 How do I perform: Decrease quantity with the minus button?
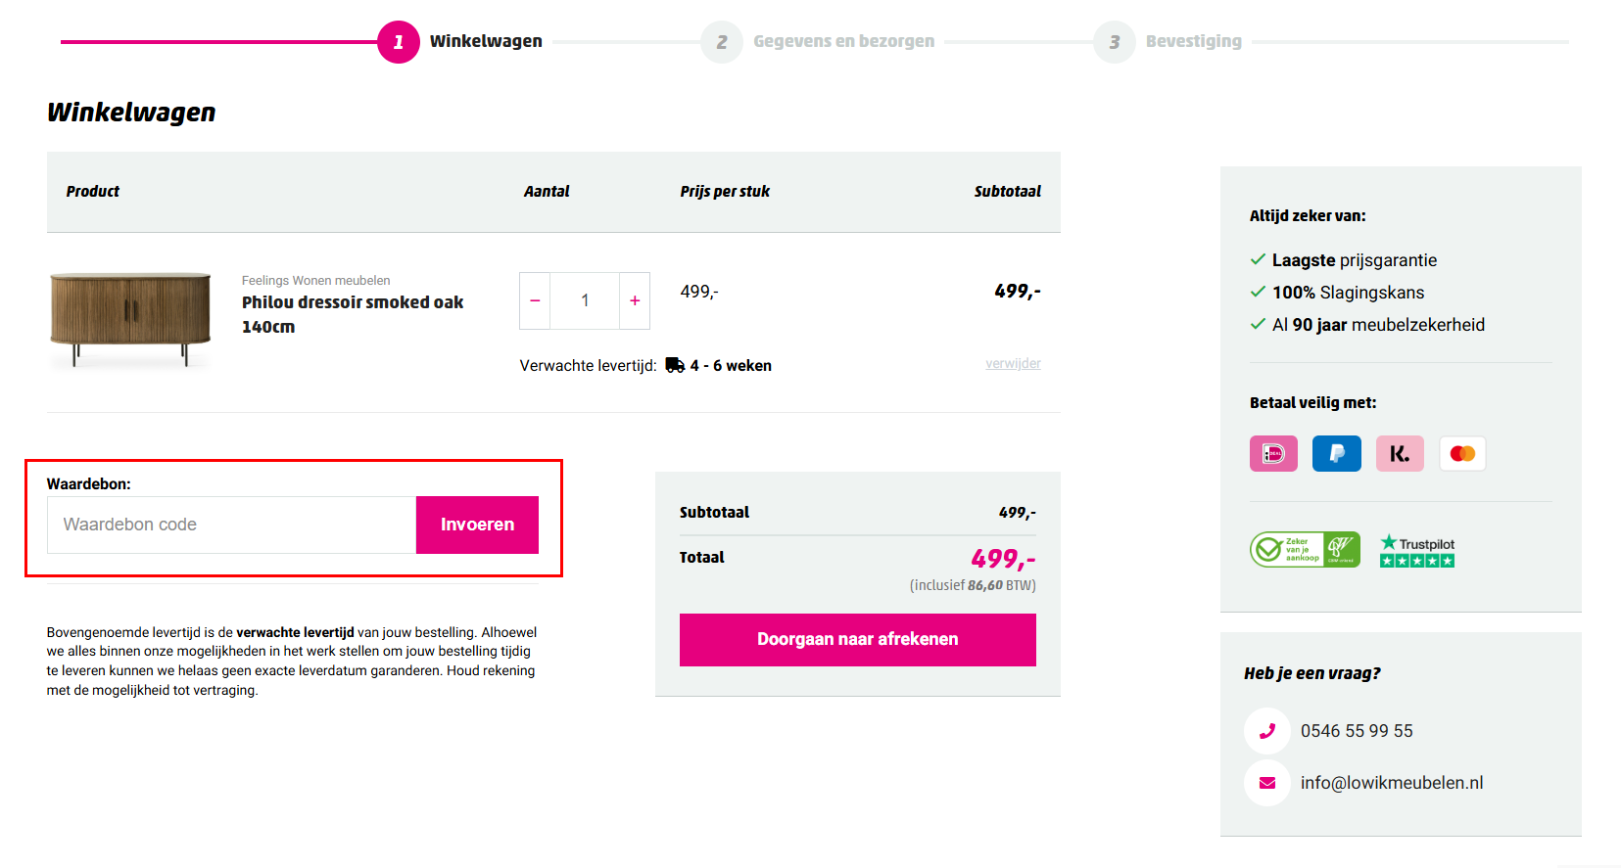[535, 300]
